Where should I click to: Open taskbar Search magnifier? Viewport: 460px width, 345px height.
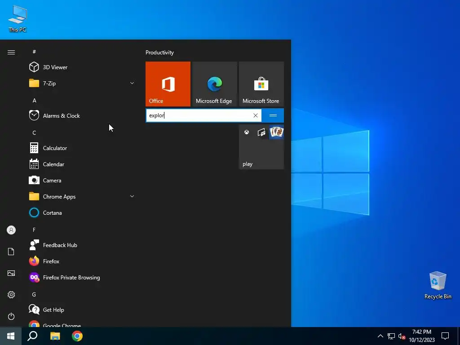click(32, 336)
